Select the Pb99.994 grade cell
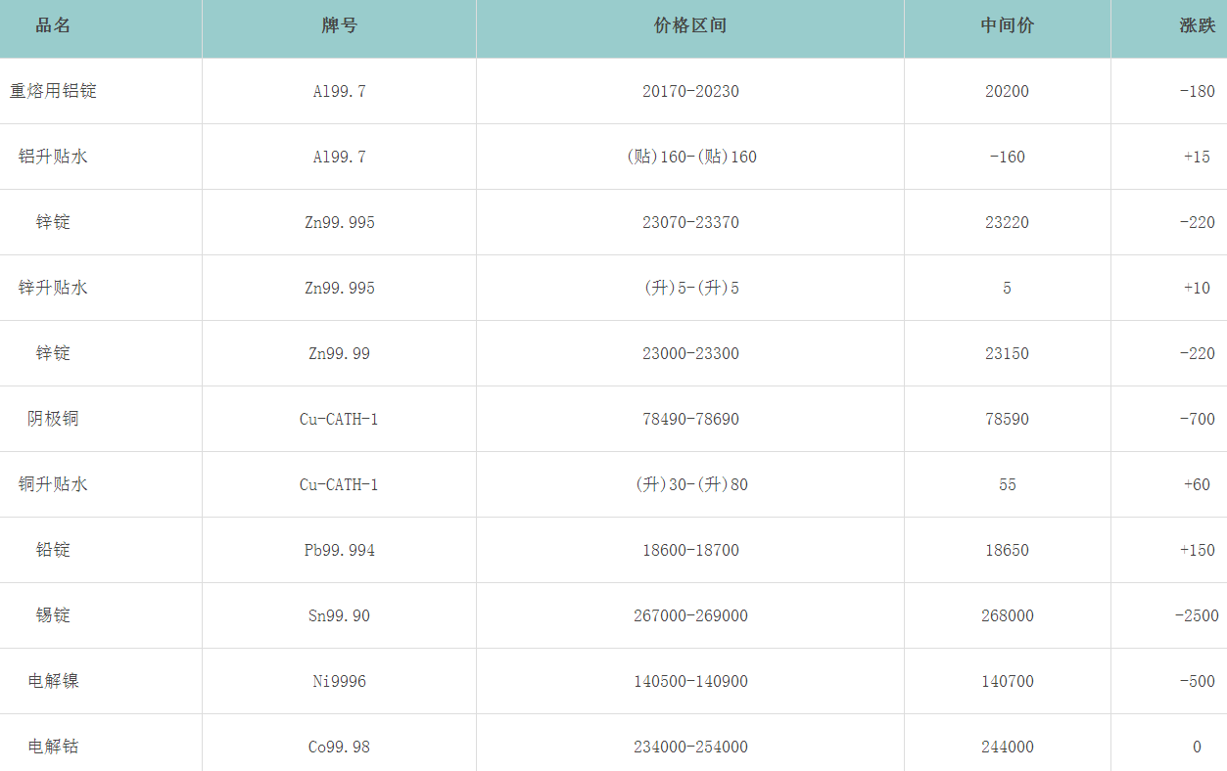Viewport: 1227px width, 771px height. pyautogui.click(x=339, y=550)
